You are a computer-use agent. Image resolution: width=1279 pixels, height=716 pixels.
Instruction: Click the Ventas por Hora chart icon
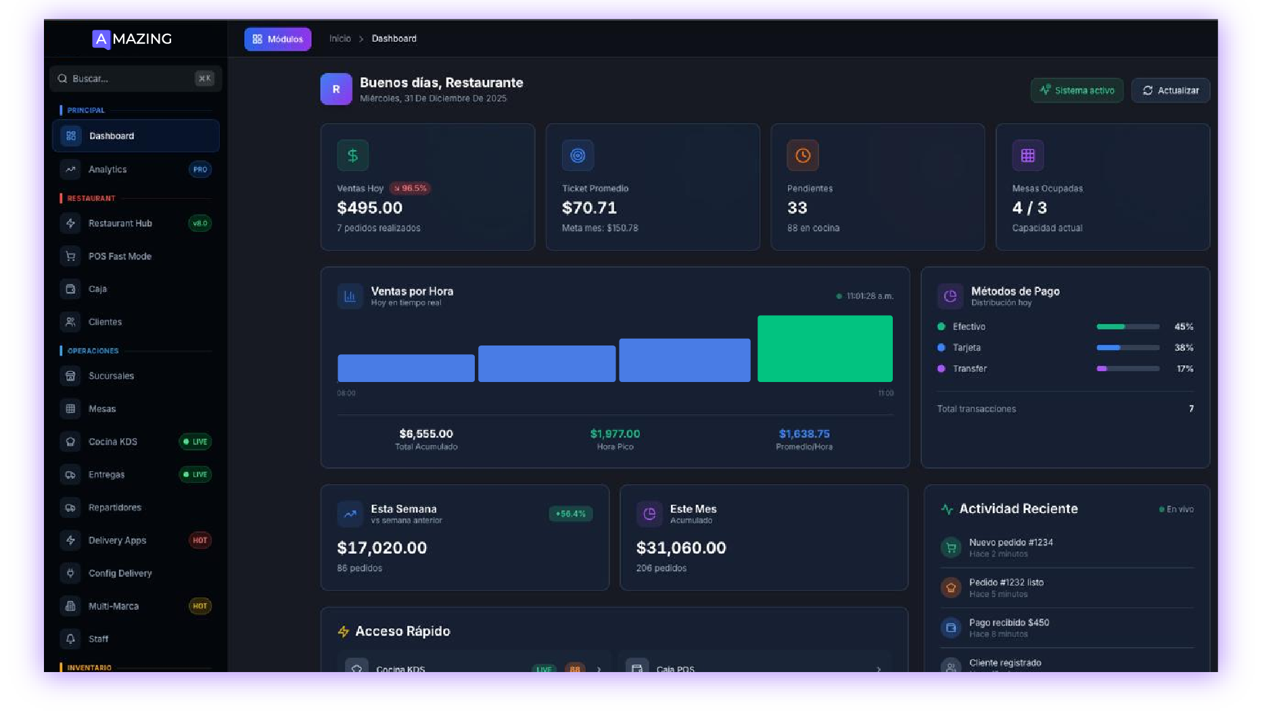coord(350,296)
